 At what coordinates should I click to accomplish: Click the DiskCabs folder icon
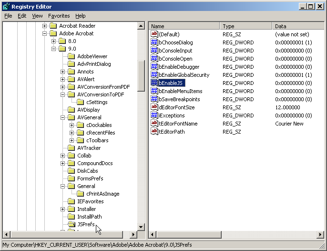click(72, 171)
